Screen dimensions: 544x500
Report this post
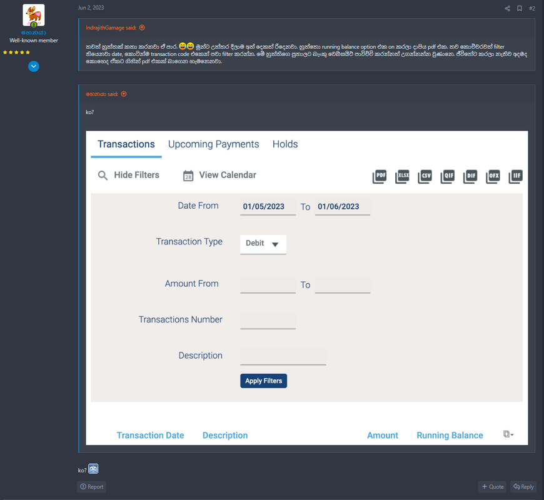point(91,486)
